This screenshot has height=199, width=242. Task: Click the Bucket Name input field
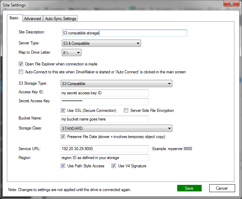click(104, 119)
